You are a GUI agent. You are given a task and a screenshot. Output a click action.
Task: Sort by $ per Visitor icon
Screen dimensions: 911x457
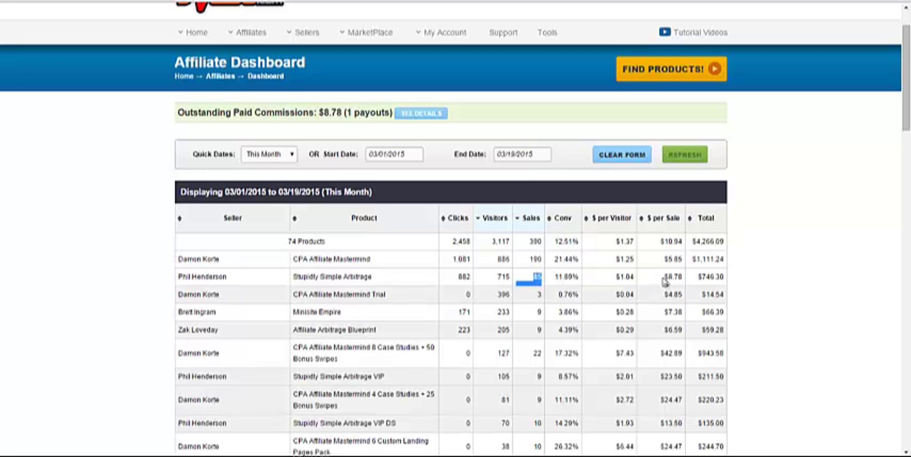click(586, 218)
